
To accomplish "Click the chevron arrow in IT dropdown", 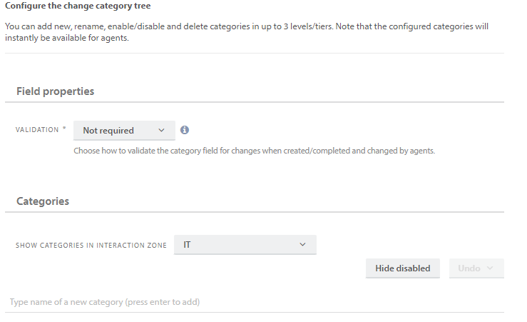I will (302, 245).
